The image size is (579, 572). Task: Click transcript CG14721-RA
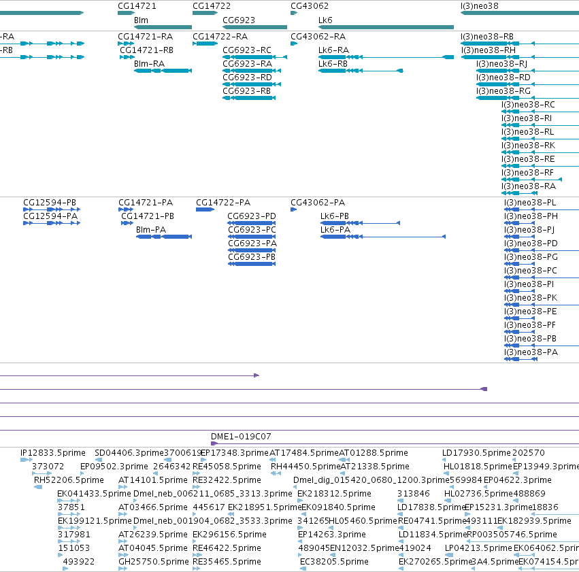click(145, 37)
